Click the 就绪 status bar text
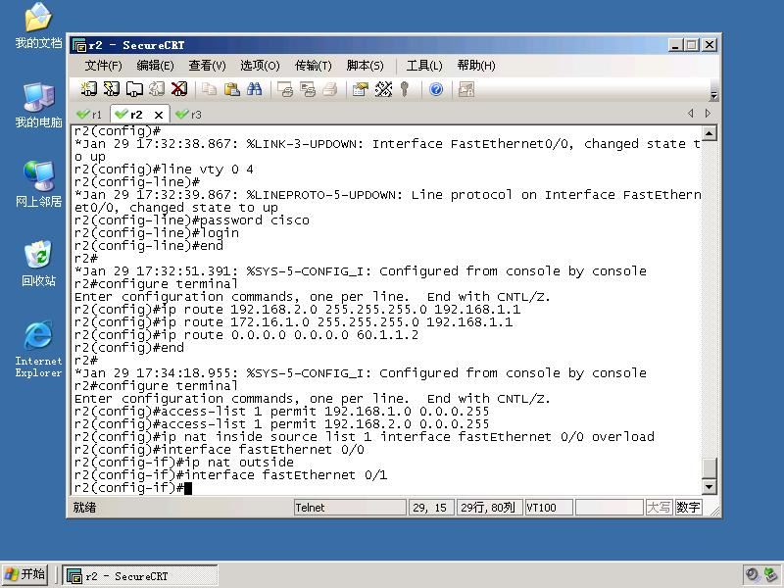The height and width of the screenshot is (588, 784). click(x=84, y=508)
